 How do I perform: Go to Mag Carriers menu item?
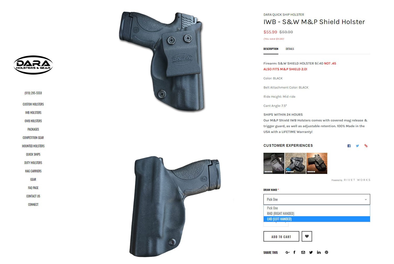pyautogui.click(x=33, y=171)
